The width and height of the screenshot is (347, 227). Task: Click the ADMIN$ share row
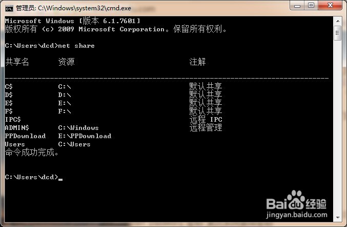click(114, 128)
